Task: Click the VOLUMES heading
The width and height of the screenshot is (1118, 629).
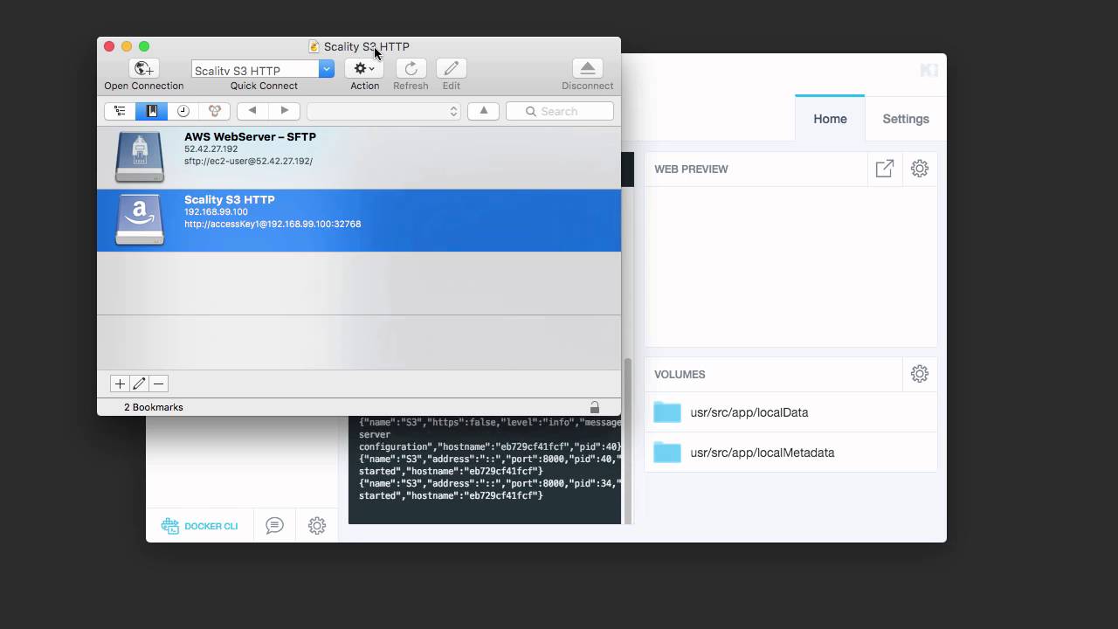Action: point(680,374)
